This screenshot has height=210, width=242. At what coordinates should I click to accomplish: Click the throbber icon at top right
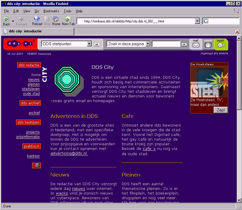[236, 11]
